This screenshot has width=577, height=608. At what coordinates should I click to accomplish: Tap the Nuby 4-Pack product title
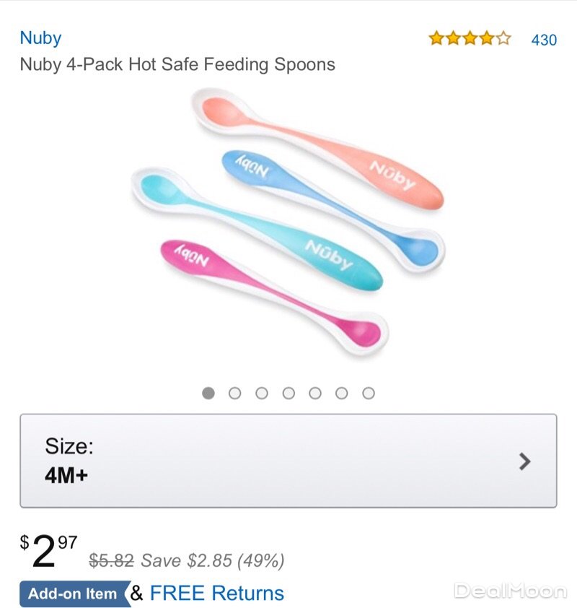[x=177, y=64]
